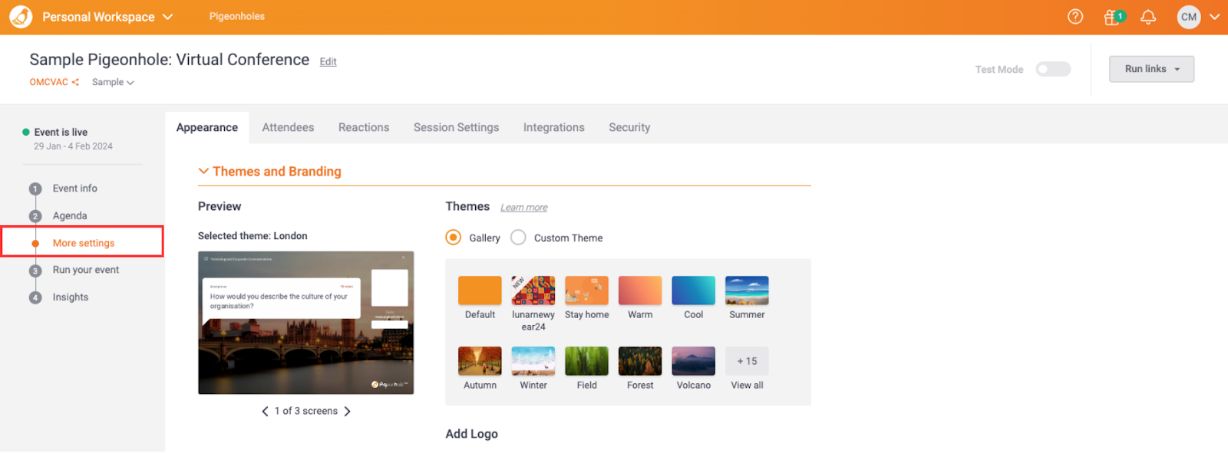Click the share icon next to OMCVAC
The height and width of the screenshot is (453, 1228).
[75, 82]
